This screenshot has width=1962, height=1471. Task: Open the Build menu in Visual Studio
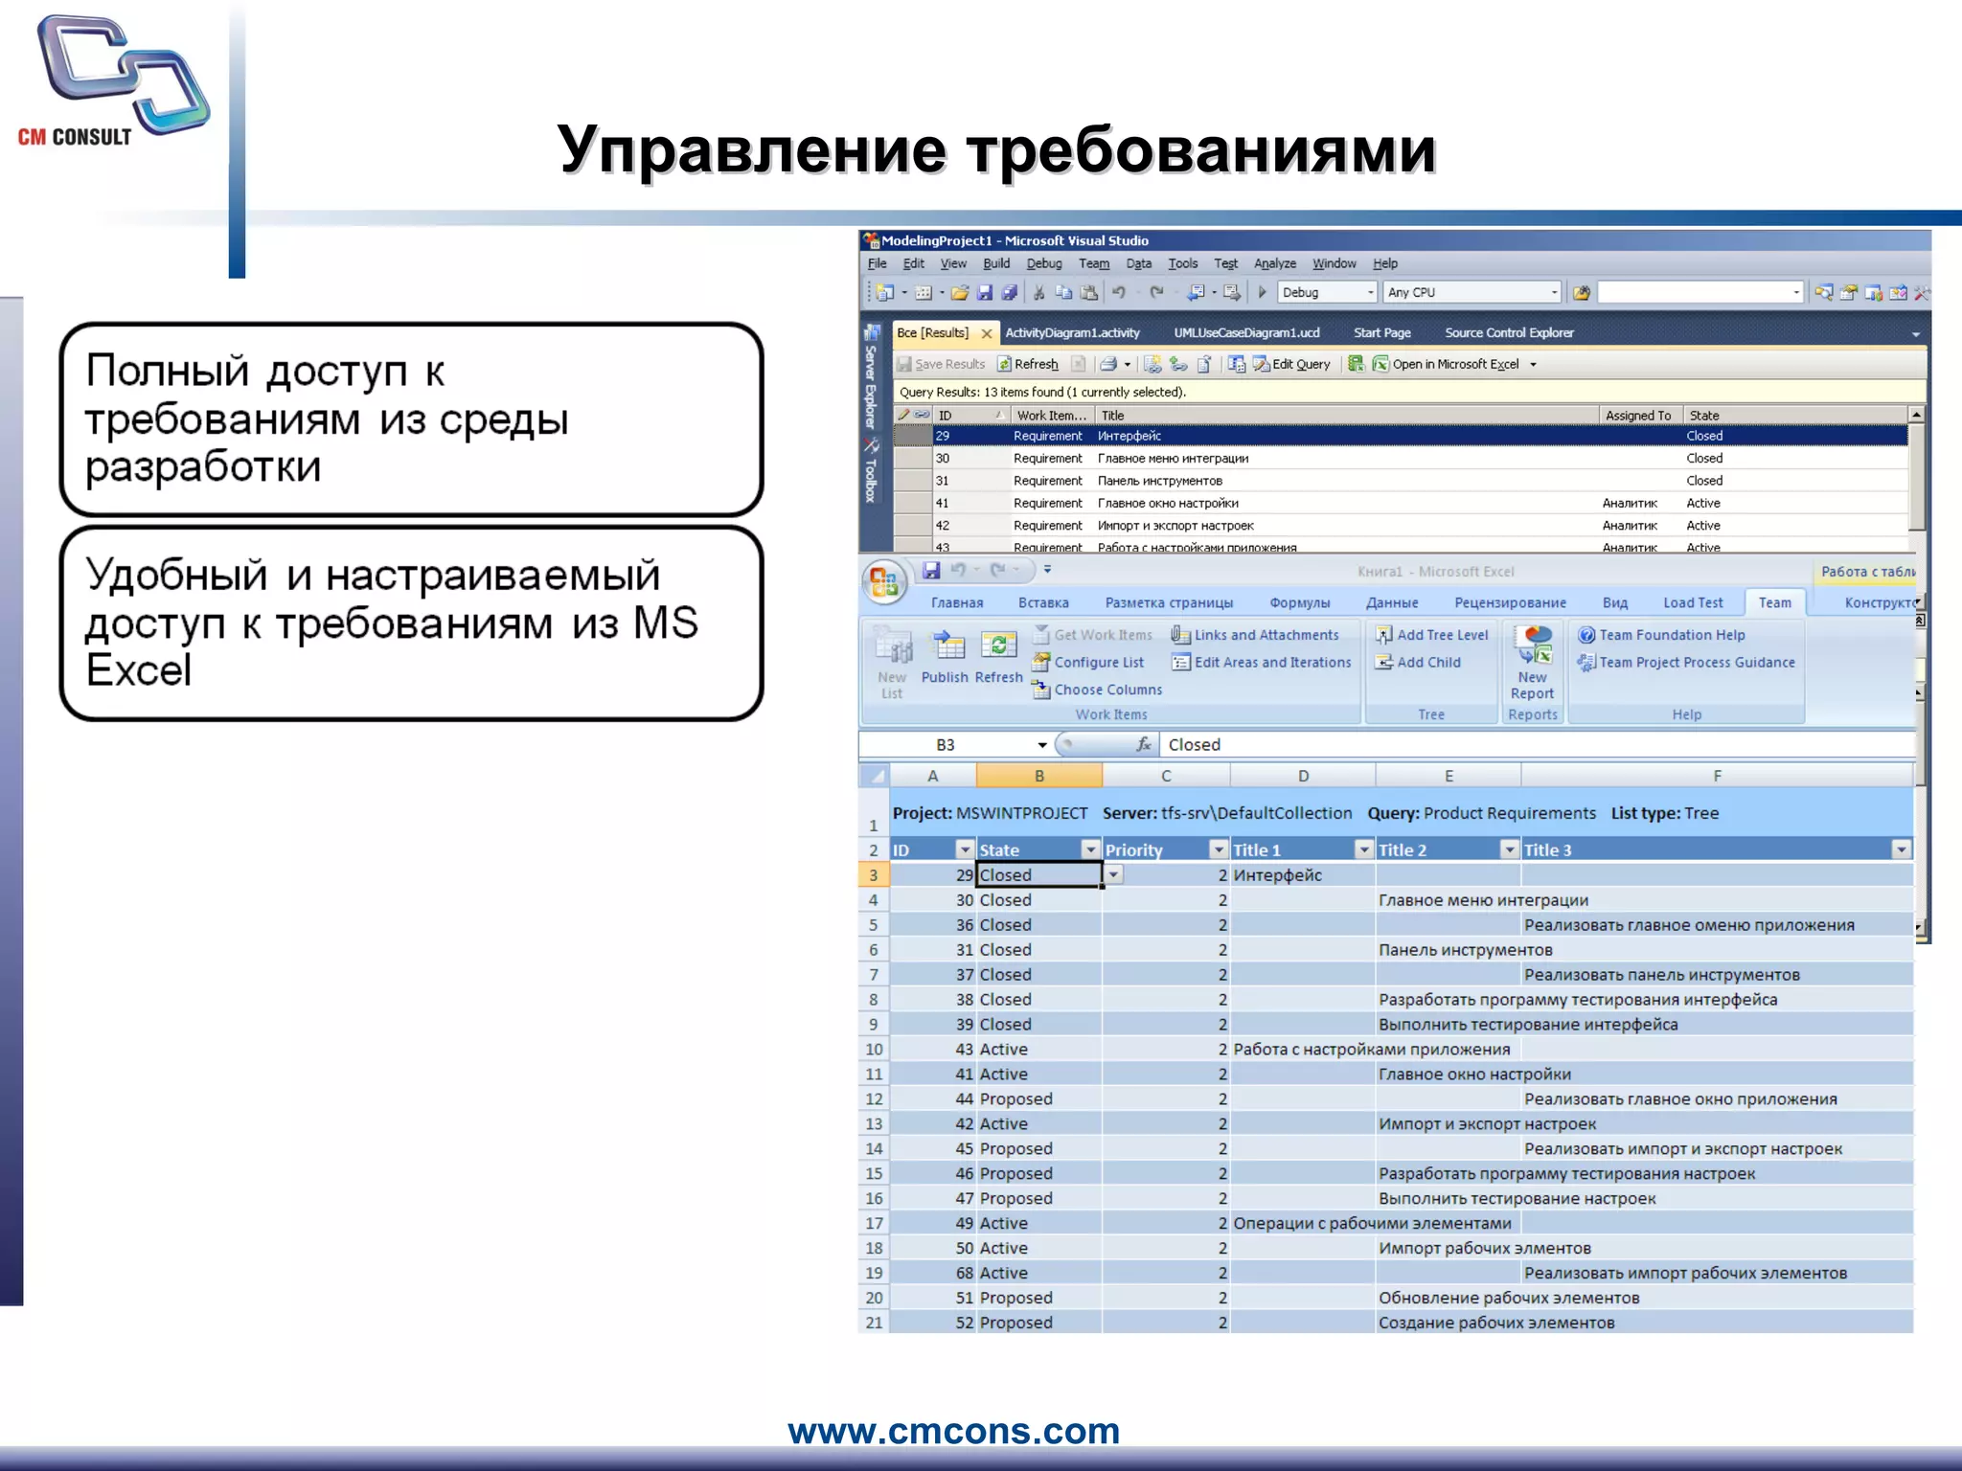click(x=996, y=263)
